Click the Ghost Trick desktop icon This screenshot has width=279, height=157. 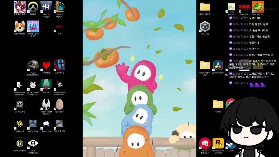[x=46, y=85]
